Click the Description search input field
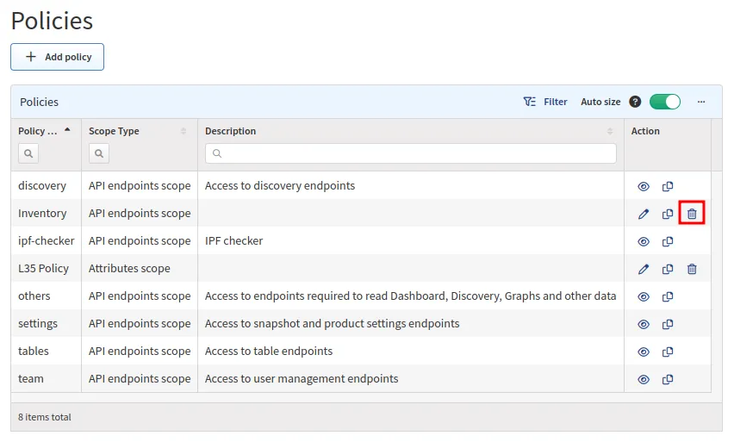The image size is (734, 442). click(x=411, y=153)
